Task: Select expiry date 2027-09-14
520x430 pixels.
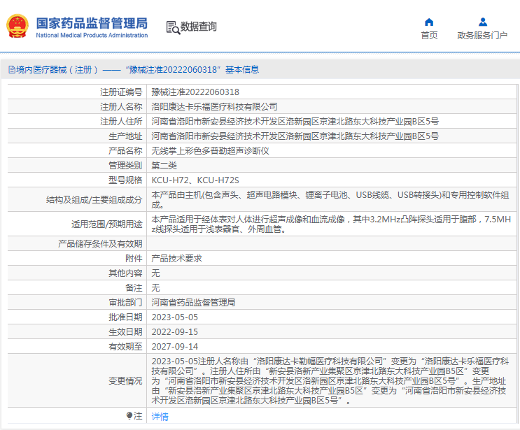Action: click(175, 347)
